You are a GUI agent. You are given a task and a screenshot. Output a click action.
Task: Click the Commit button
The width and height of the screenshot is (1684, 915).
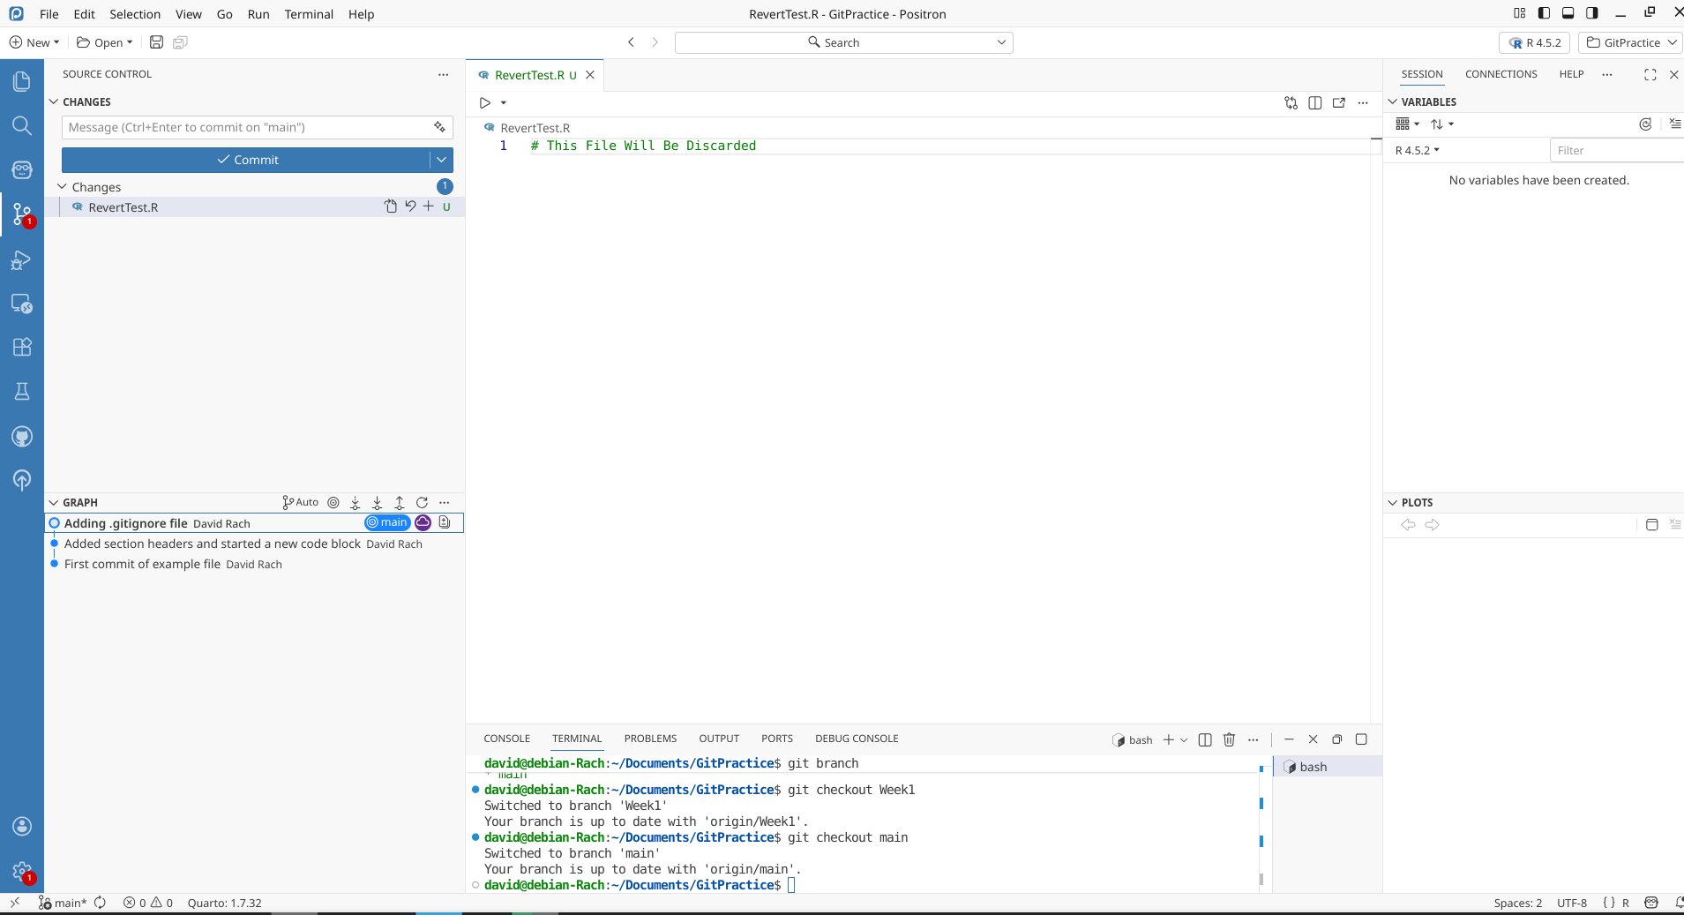246,160
